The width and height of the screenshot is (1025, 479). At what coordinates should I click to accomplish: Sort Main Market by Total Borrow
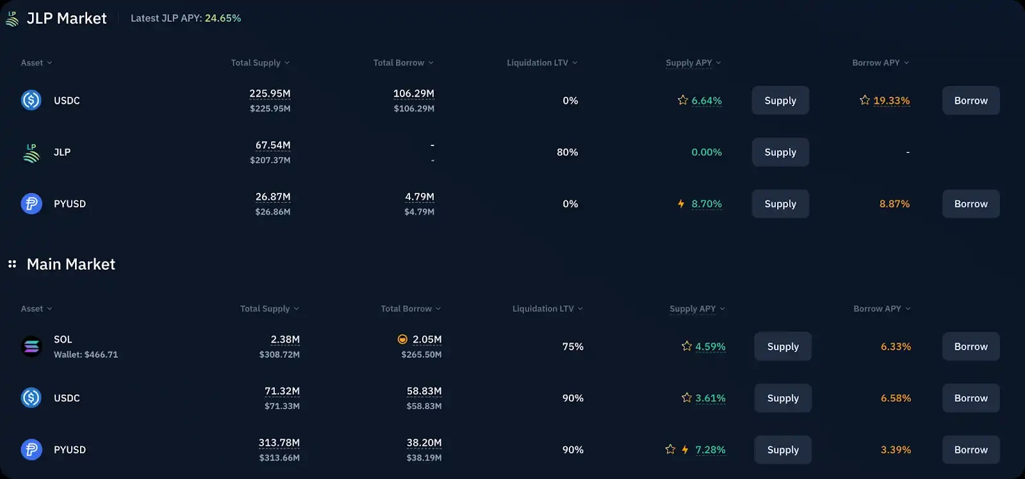[411, 309]
